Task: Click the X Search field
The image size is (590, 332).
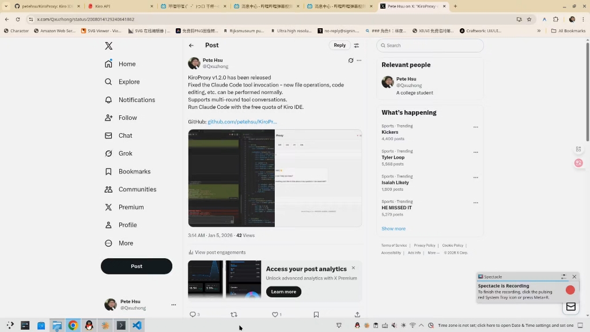Action: point(430,46)
